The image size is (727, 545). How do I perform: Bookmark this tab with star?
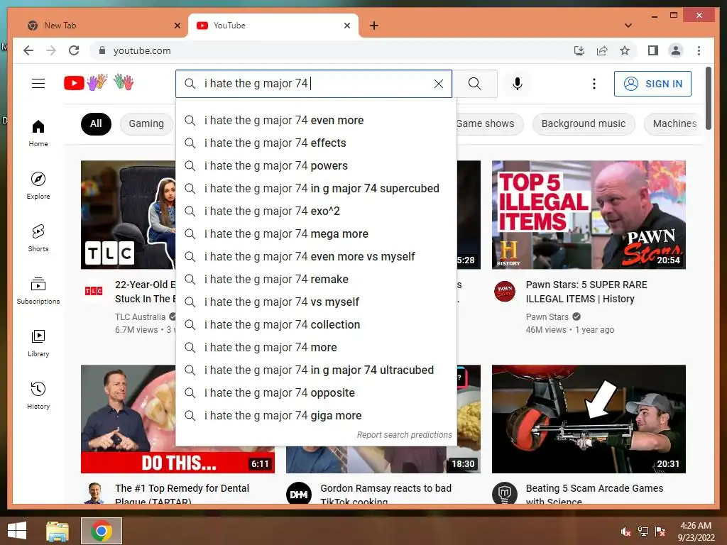(x=625, y=50)
